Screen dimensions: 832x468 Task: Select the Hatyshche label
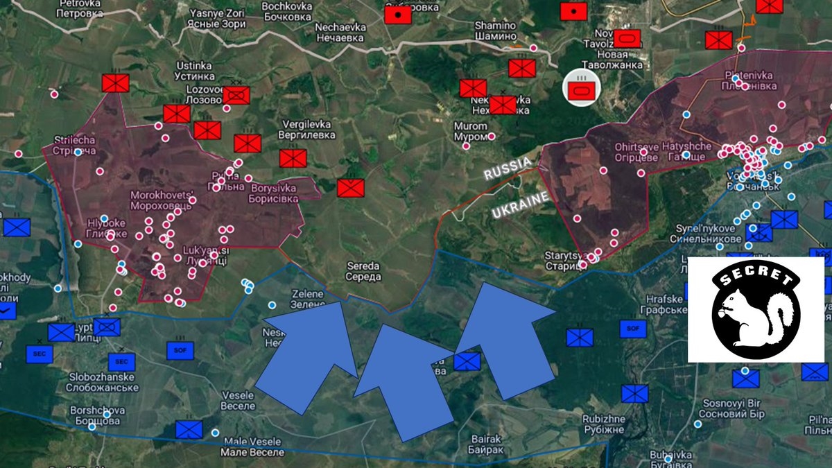[x=687, y=152]
